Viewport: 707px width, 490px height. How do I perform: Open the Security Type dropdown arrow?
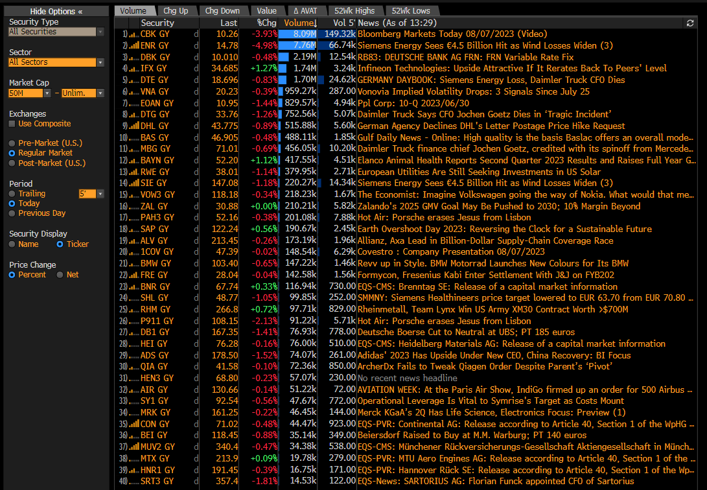click(100, 32)
